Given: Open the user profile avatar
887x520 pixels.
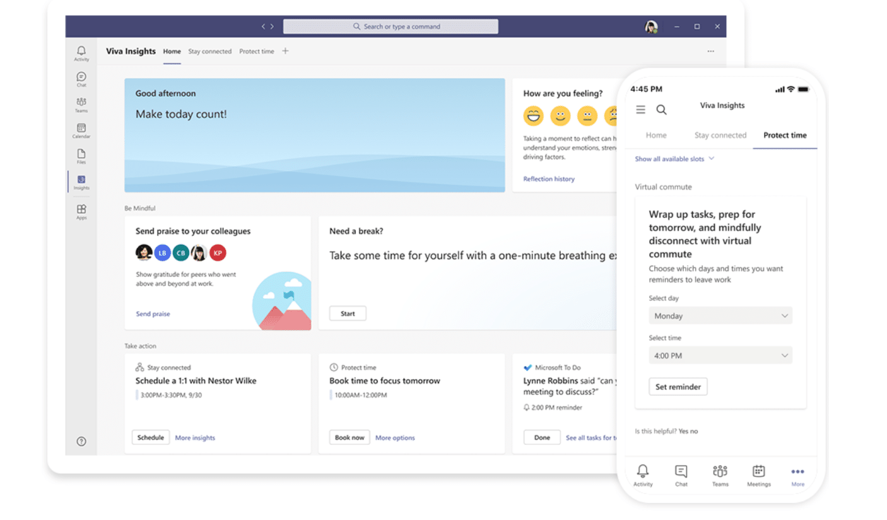Looking at the screenshot, I should coord(652,27).
